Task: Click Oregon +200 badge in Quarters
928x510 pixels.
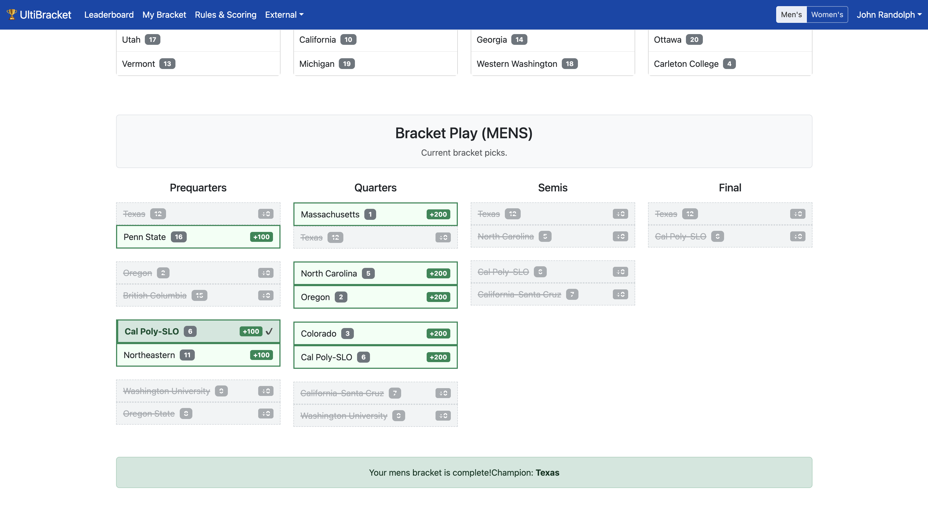Action: point(438,297)
